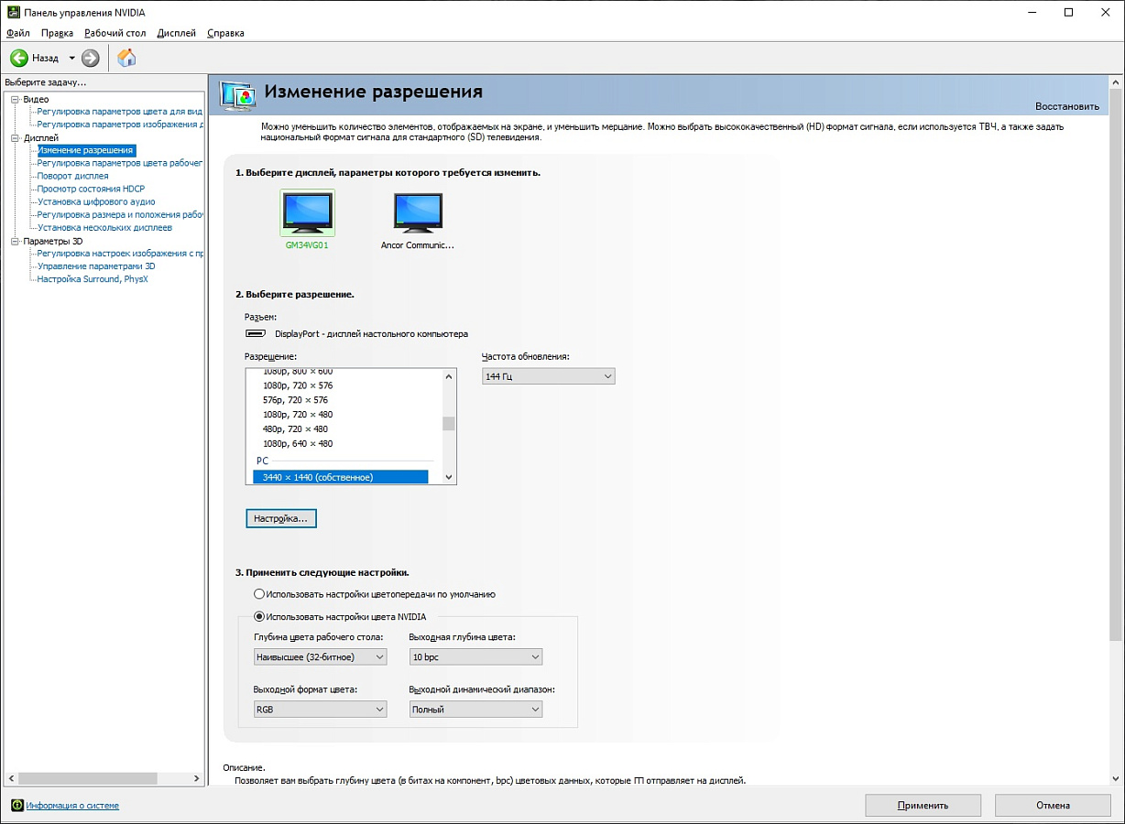The image size is (1125, 824).
Task: Collapse the Дисплей tree node
Action: [x=15, y=137]
